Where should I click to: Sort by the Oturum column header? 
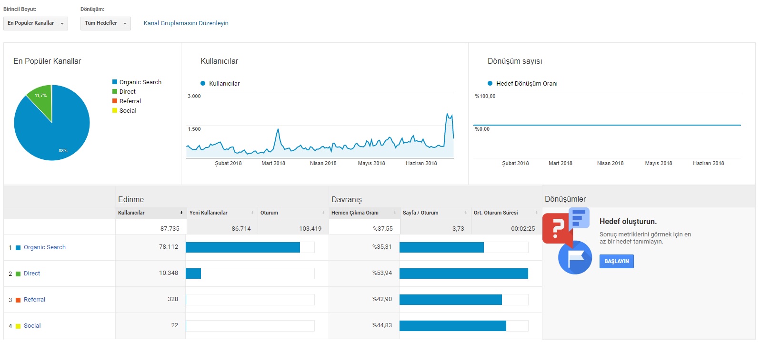(293, 213)
